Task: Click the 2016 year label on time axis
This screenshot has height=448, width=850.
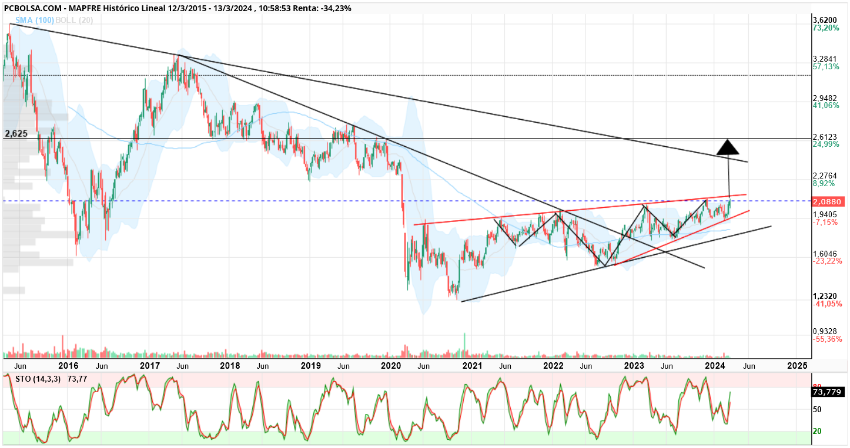Action: coord(69,365)
